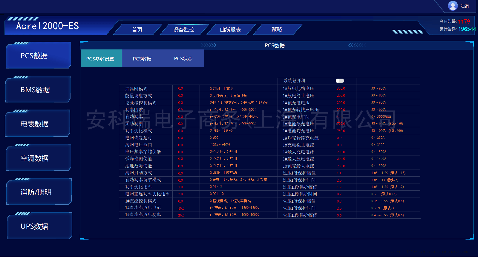Click the 电网重连功率变化速率 value 2.0

pos(180,194)
